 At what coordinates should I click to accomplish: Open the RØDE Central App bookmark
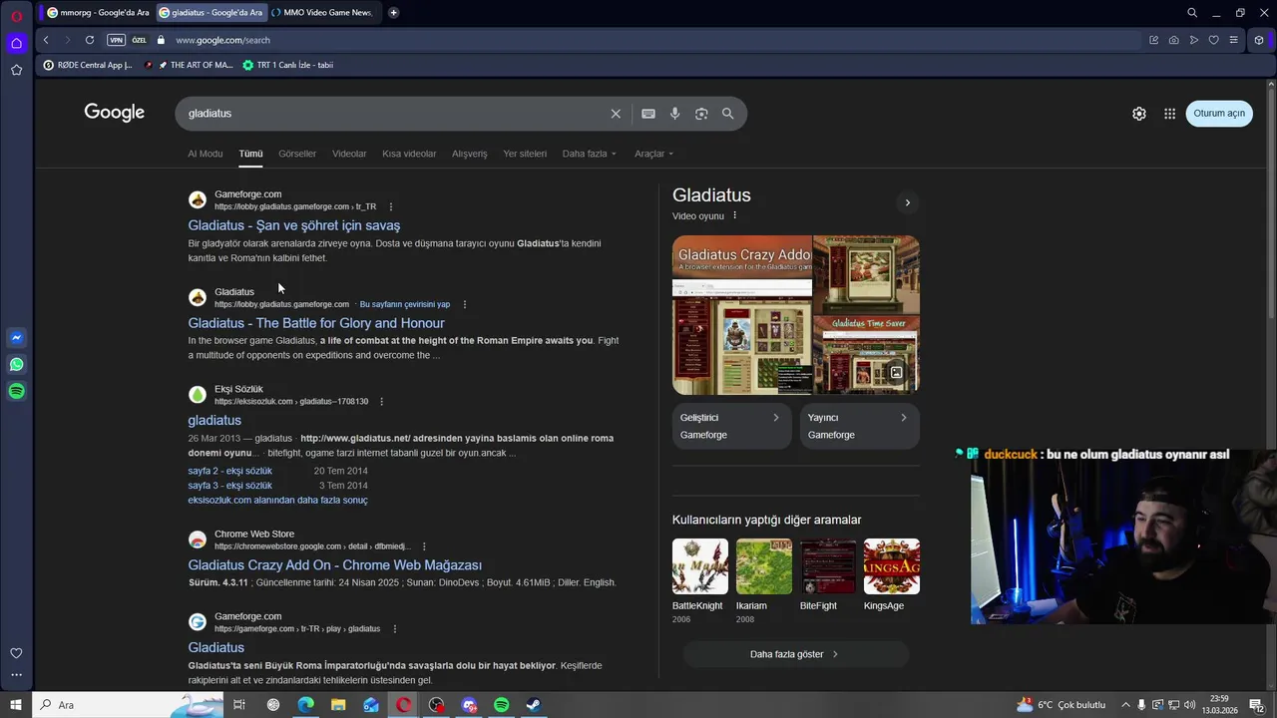[87, 65]
